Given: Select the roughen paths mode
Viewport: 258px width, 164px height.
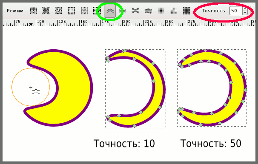Looking at the screenshot, I should [x=148, y=11].
